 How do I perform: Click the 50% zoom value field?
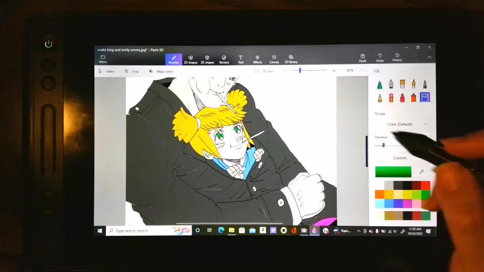pos(350,71)
